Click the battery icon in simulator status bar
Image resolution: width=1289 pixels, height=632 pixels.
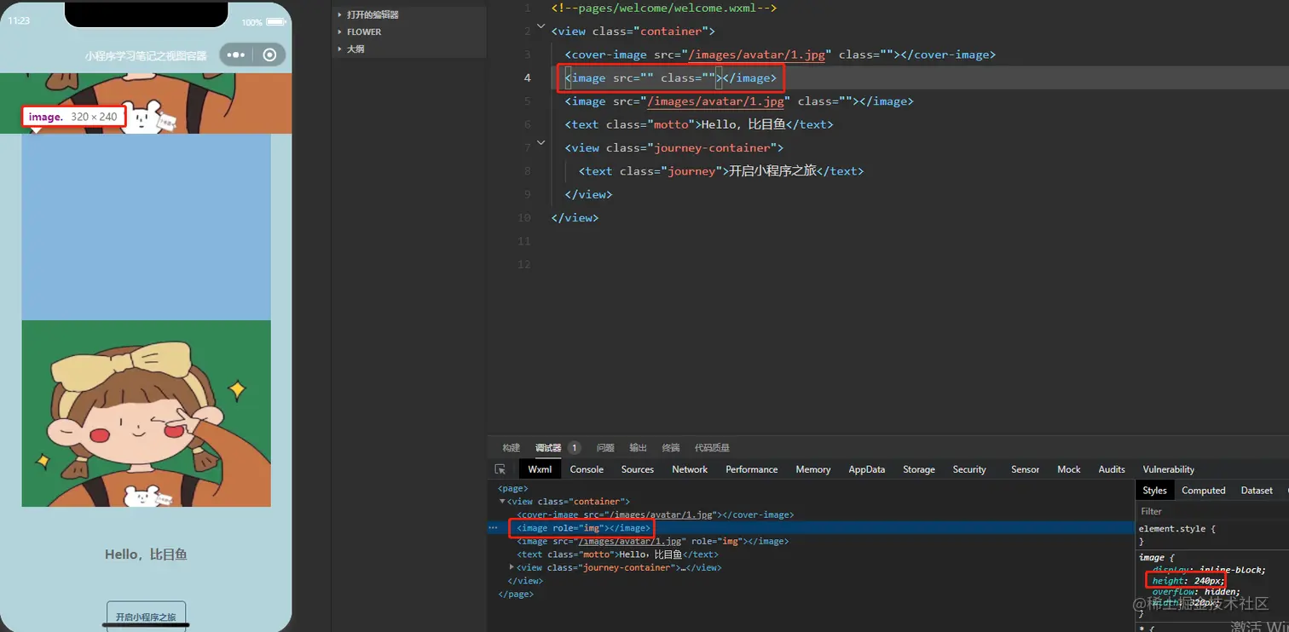[x=276, y=22]
